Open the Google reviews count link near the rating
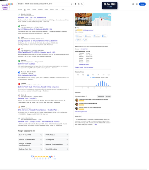Viewport: 149px width, 170px height. pos(88,30)
